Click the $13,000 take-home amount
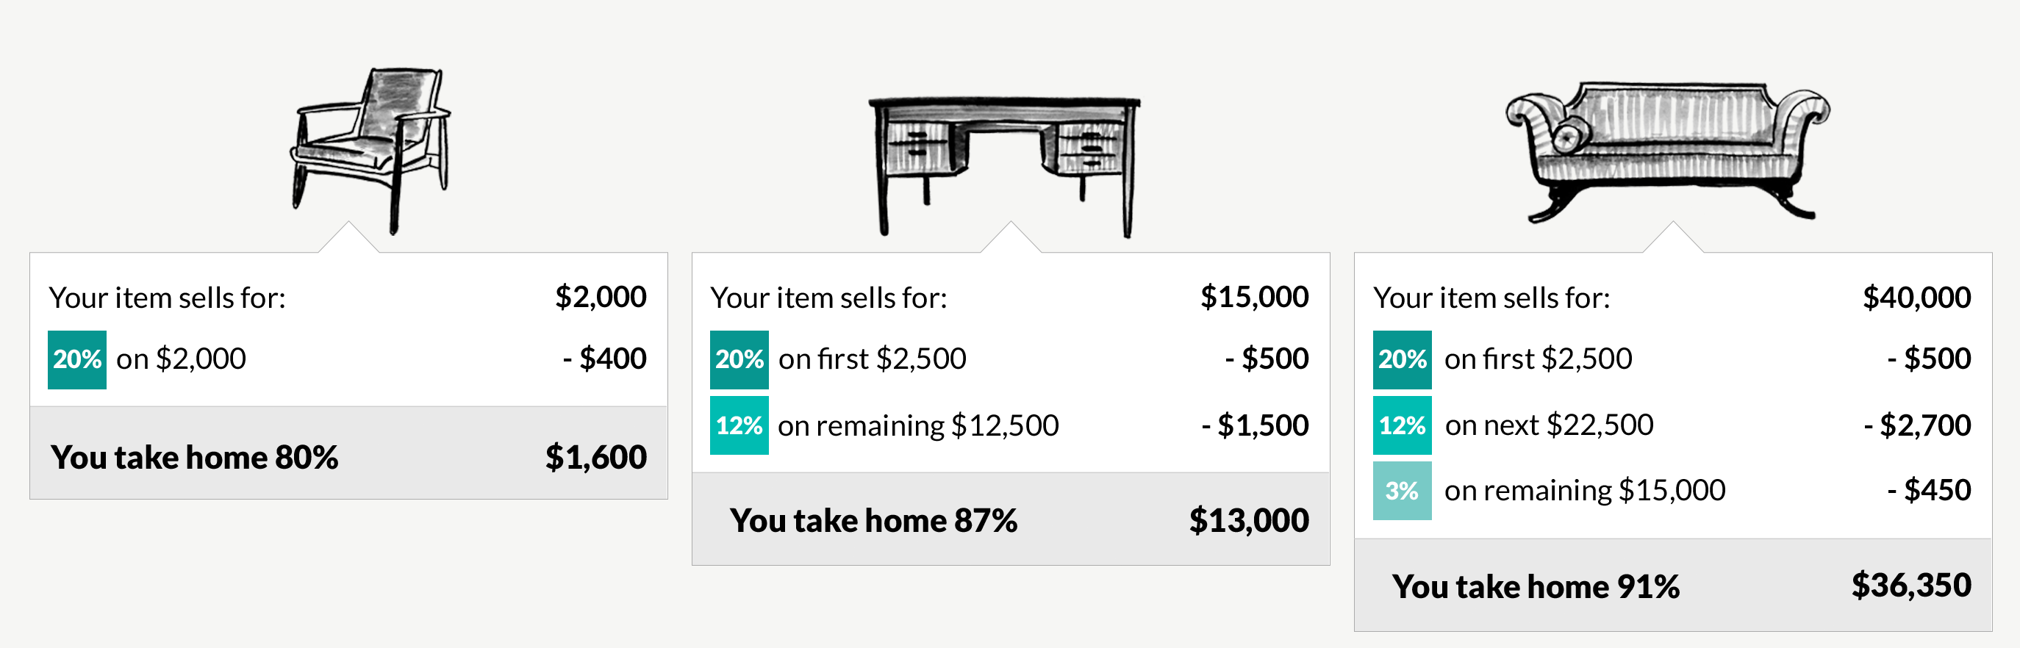Viewport: 2020px width, 648px height. (1249, 521)
